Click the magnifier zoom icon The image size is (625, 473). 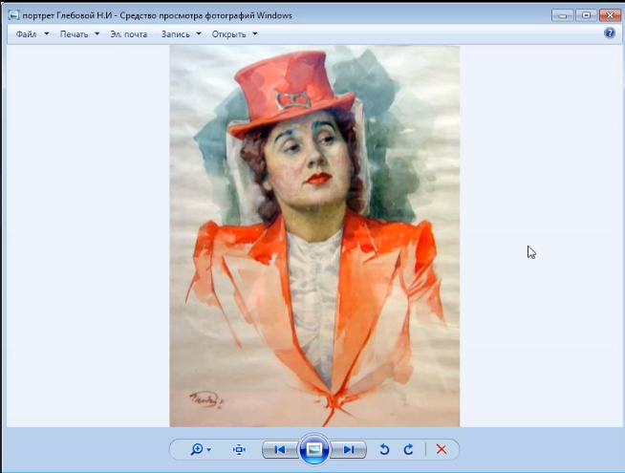(200, 449)
